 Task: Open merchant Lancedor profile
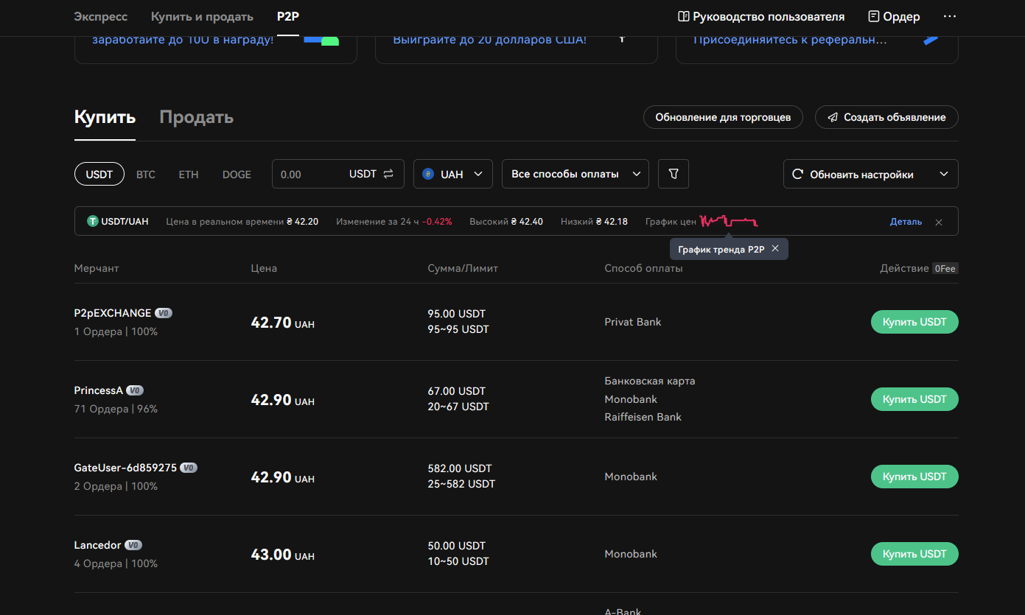pos(97,545)
